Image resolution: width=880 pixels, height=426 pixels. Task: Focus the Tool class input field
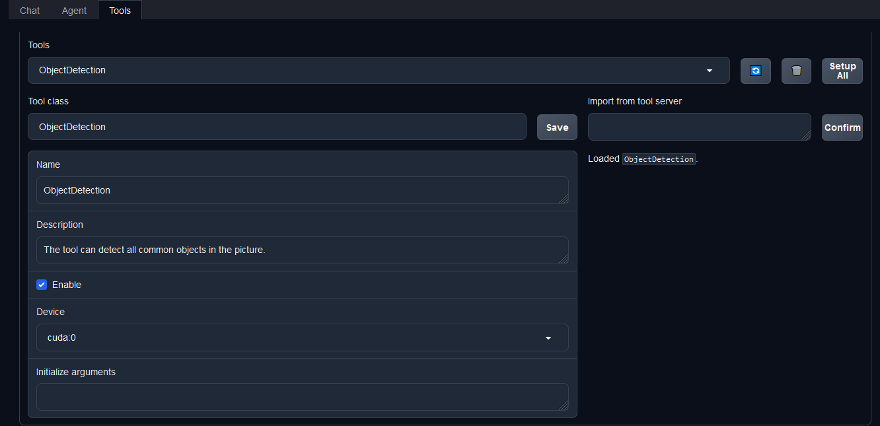pos(277,127)
